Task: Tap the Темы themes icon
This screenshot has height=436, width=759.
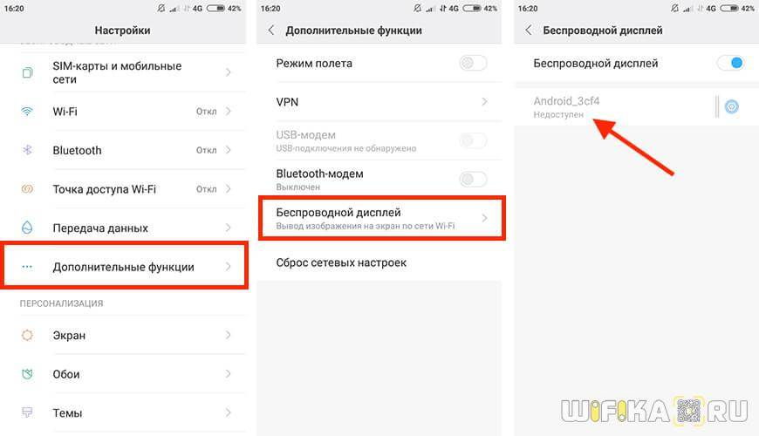Action: point(27,412)
